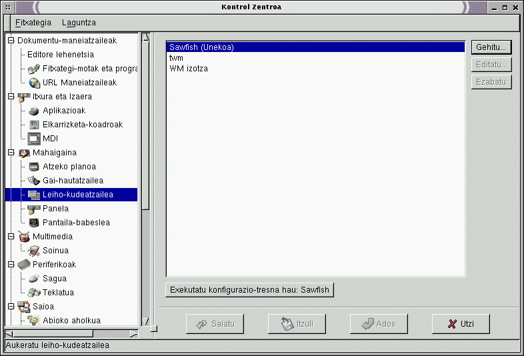Viewport: 524px width, 356px height.
Task: Collapse the Multimedia tree branch
Action: [x=11, y=236]
